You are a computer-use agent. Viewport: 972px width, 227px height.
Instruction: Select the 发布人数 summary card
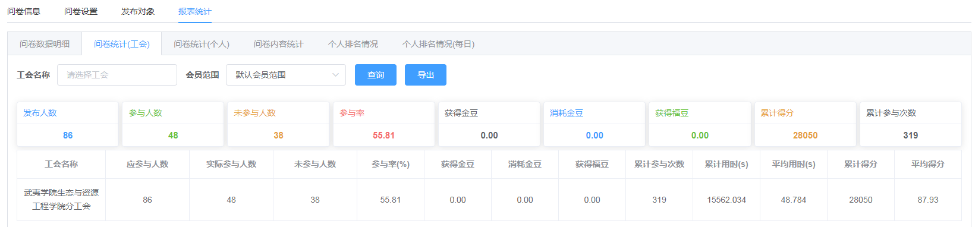click(x=68, y=124)
